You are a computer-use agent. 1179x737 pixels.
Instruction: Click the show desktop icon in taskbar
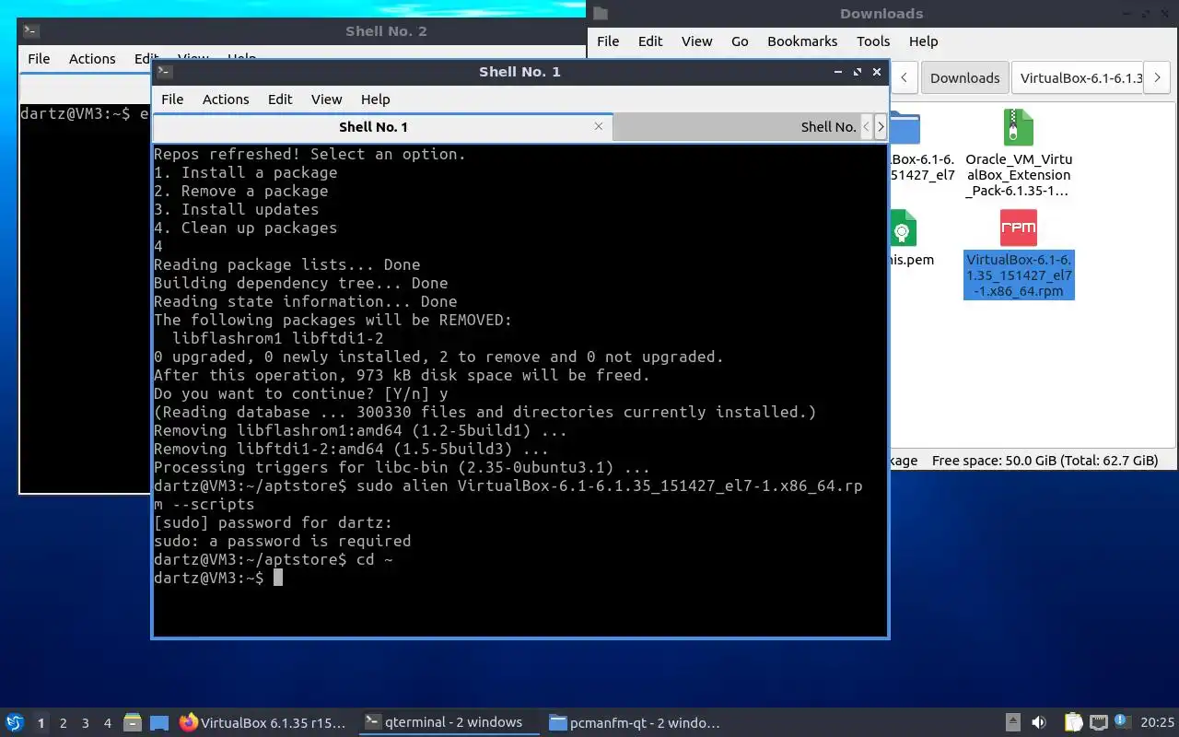pyautogui.click(x=159, y=723)
